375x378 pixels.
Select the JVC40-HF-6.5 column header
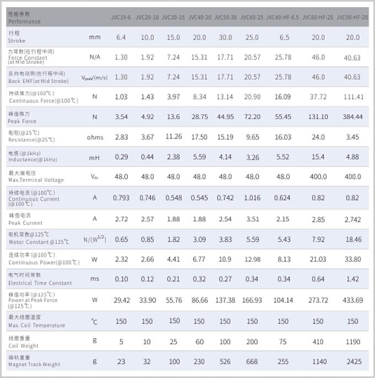[x=282, y=18]
